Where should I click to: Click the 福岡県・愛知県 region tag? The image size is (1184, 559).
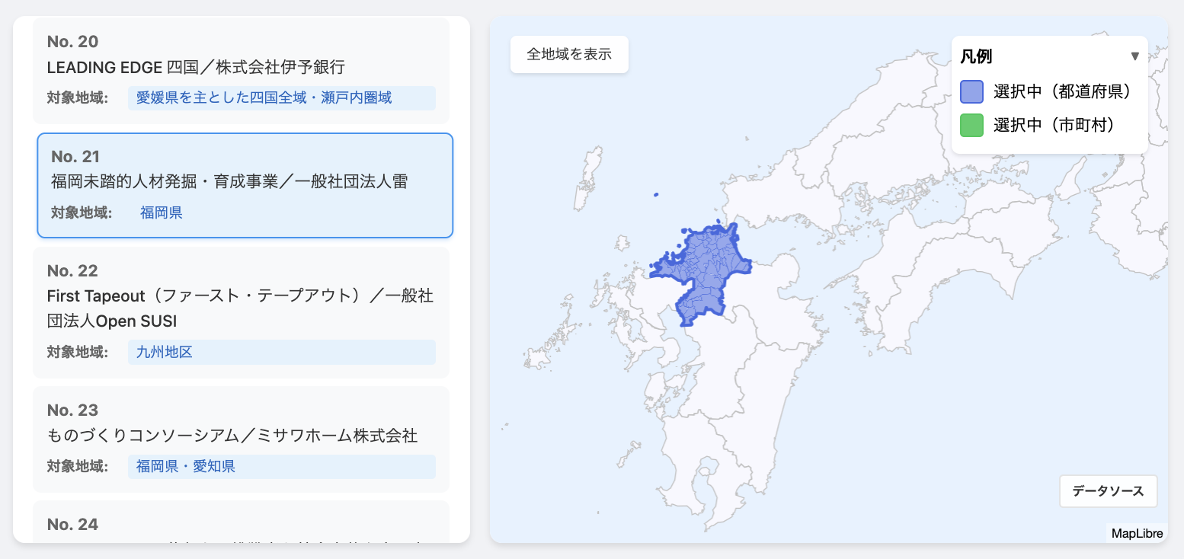coord(281,466)
